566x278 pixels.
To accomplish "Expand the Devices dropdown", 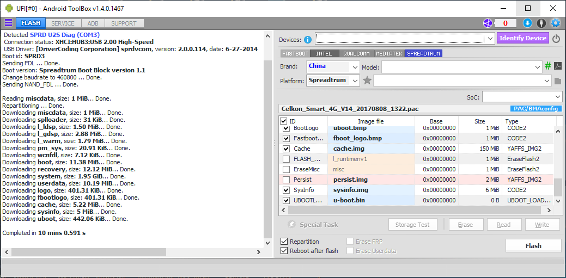I will point(490,38).
